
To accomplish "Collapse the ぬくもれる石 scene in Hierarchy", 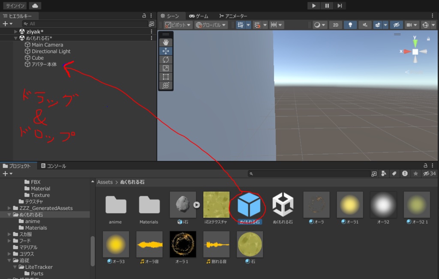I will click(x=16, y=38).
